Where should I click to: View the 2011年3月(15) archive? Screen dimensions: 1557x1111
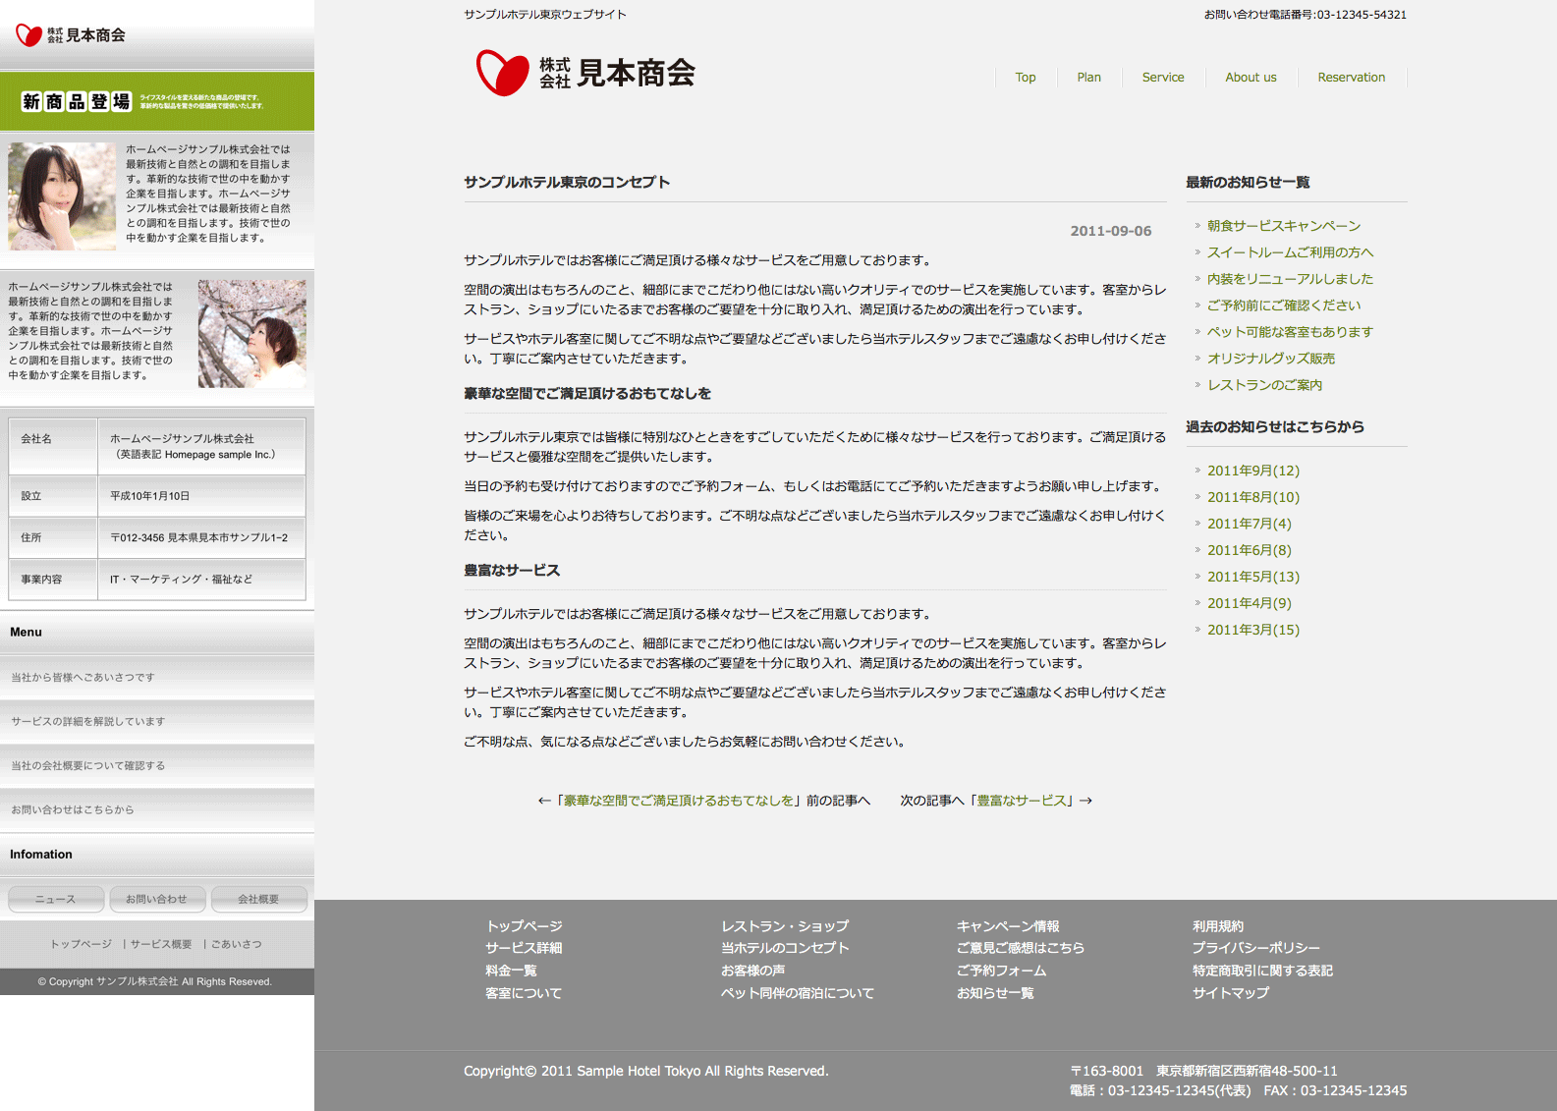click(1252, 630)
